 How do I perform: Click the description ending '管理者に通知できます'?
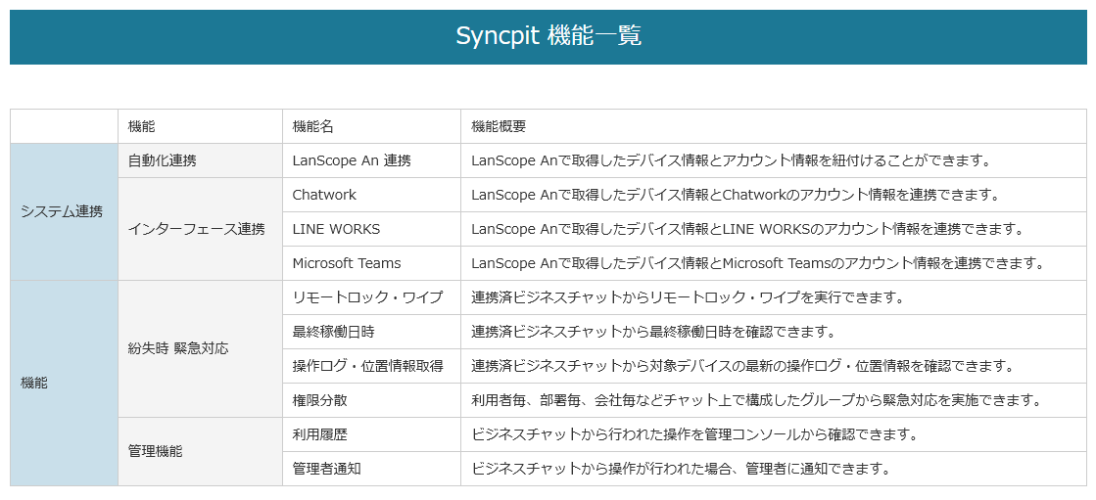pyautogui.click(x=773, y=469)
